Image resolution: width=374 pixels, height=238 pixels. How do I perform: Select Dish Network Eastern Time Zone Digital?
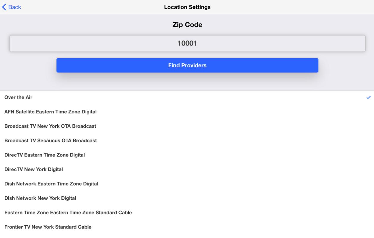point(187,184)
